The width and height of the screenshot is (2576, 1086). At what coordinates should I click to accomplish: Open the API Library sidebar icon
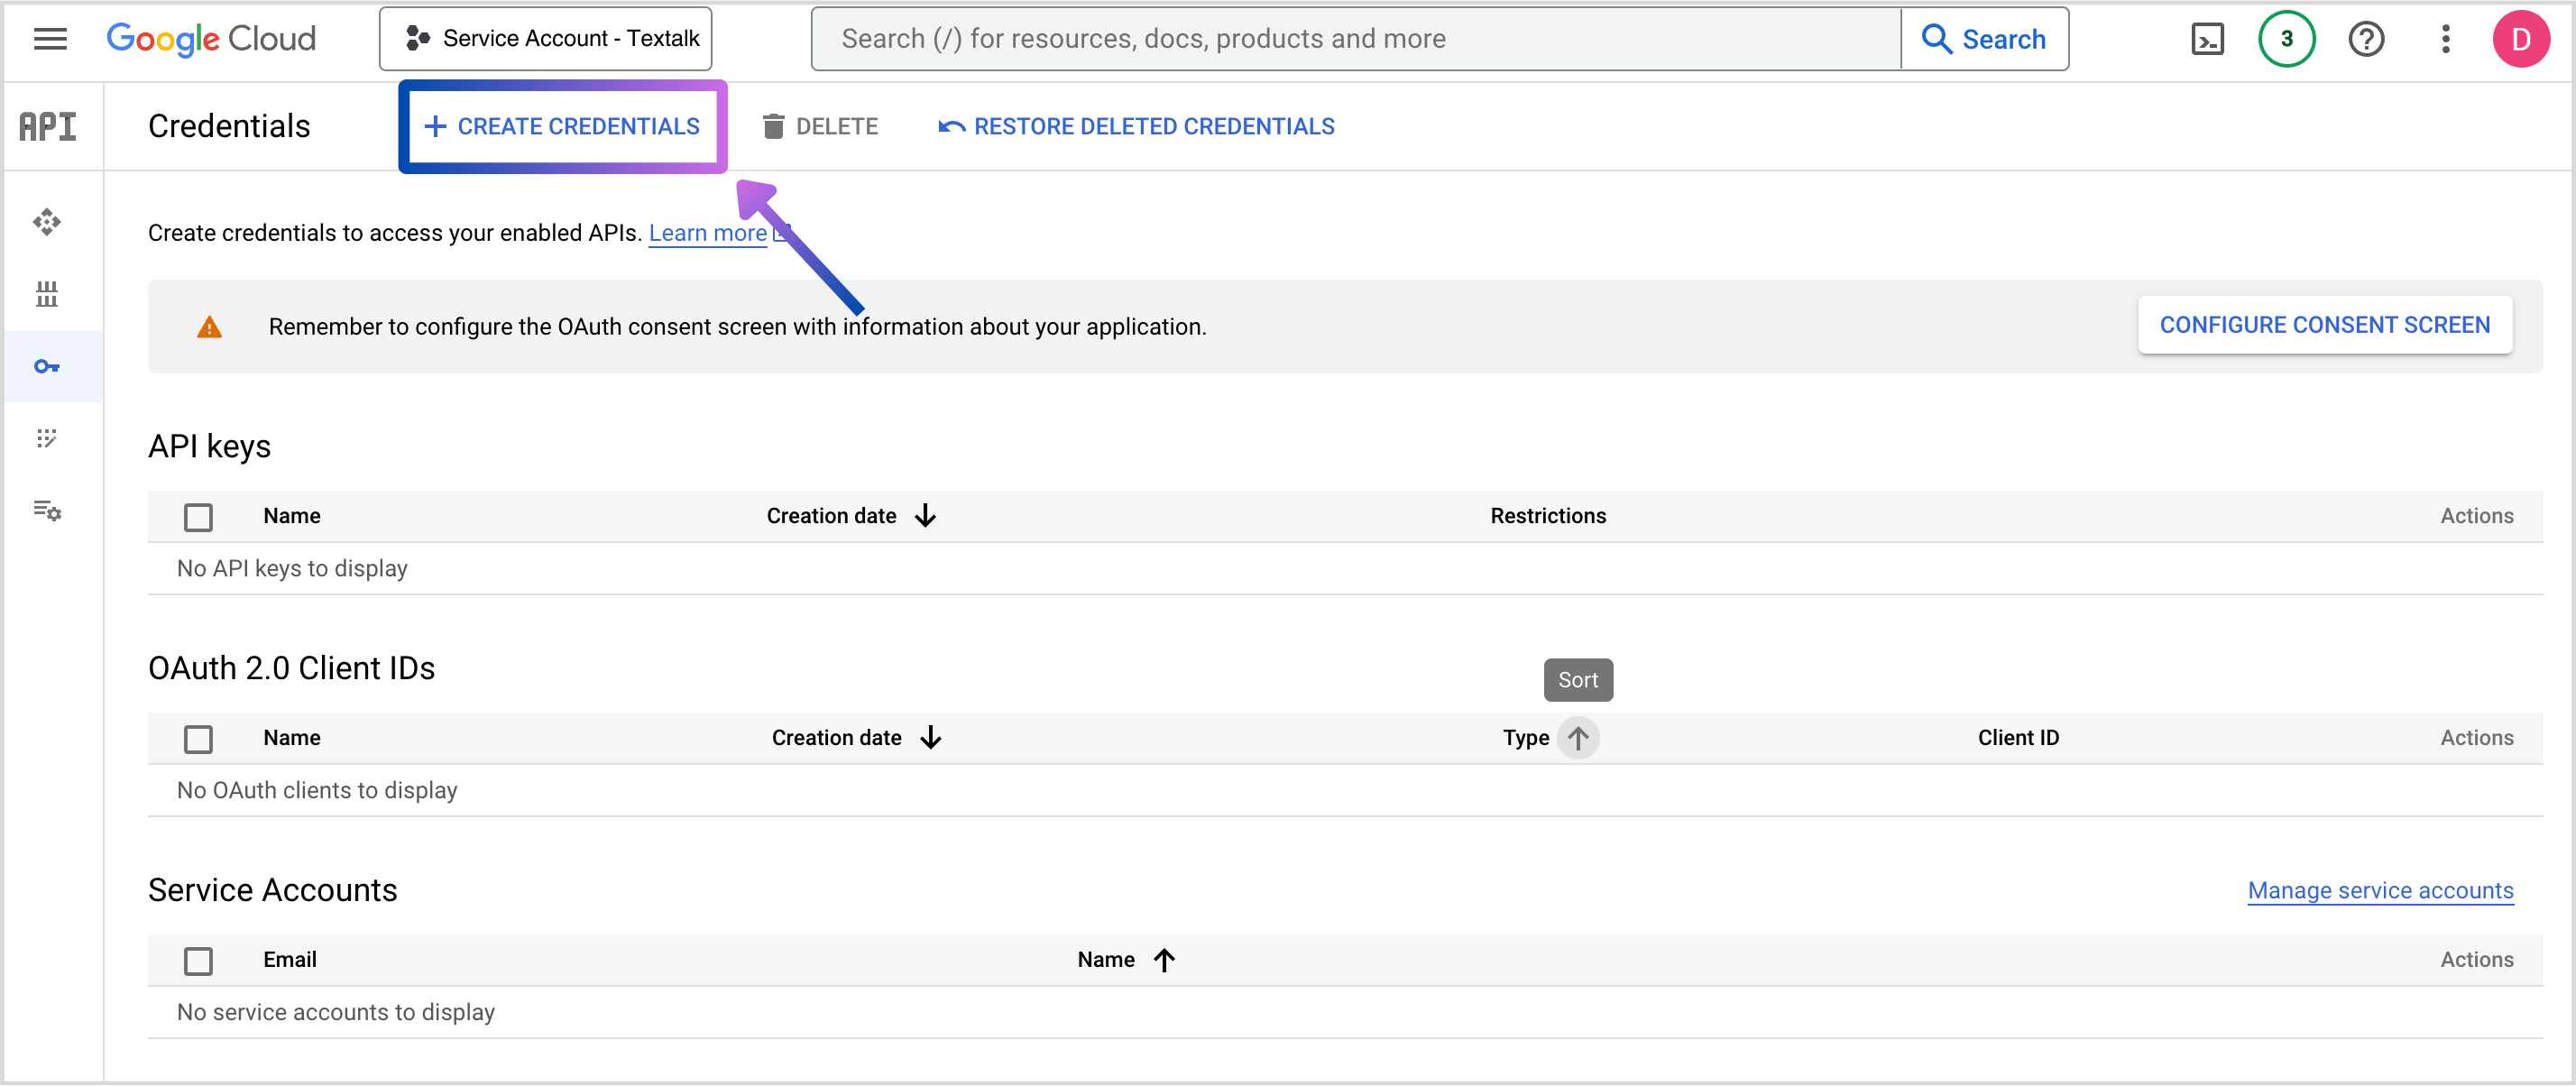pyautogui.click(x=47, y=294)
